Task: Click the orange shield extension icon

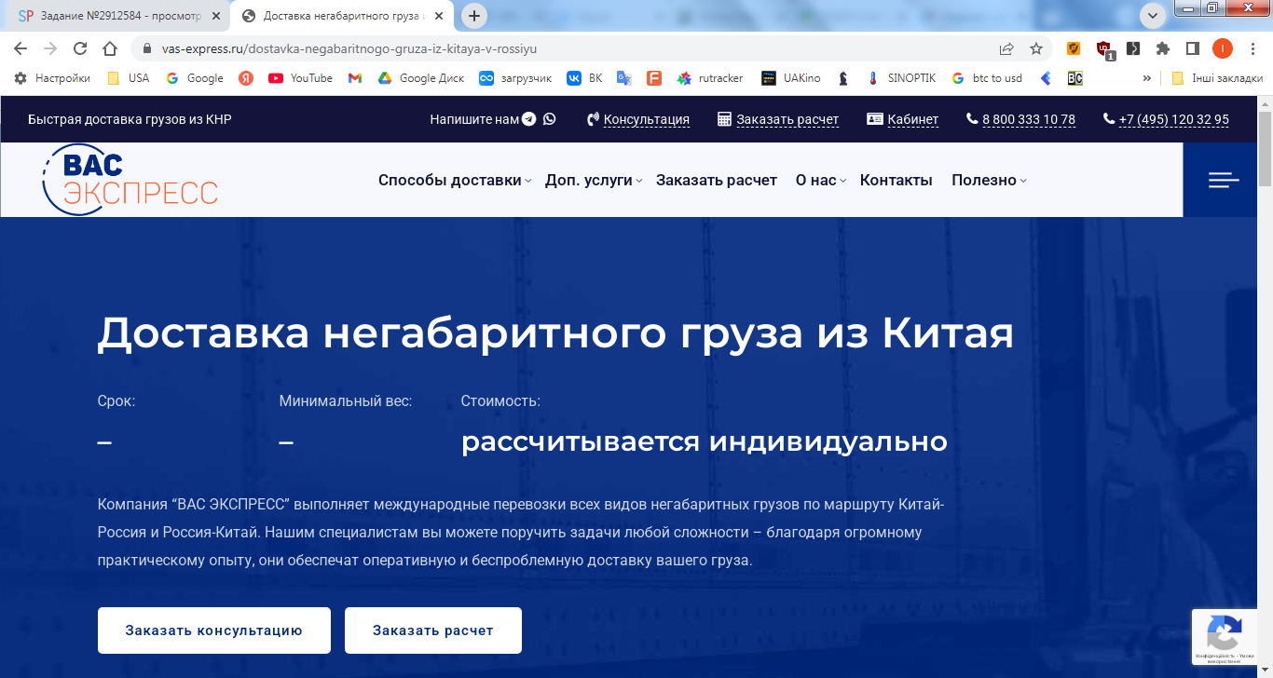Action: pyautogui.click(x=1074, y=48)
